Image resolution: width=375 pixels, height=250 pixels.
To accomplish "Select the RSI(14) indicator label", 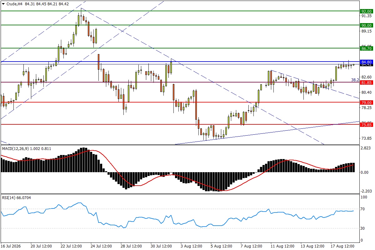I will (8, 197).
